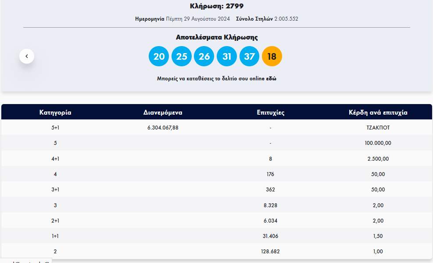Select the blue number 25 ball
This screenshot has width=433, height=263.
(x=182, y=56)
